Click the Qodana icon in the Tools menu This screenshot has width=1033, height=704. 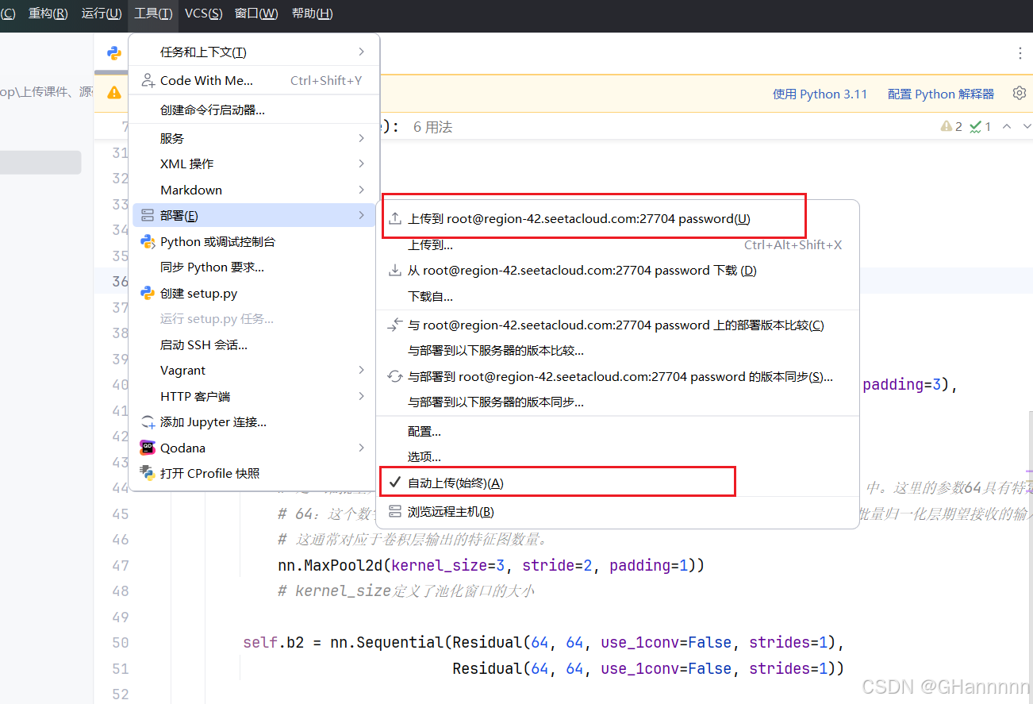click(148, 448)
